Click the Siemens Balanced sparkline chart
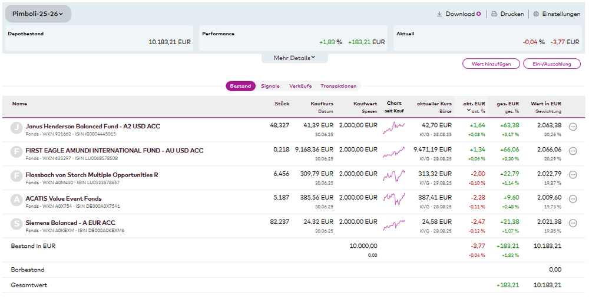The height and width of the screenshot is (302, 589). tap(394, 225)
